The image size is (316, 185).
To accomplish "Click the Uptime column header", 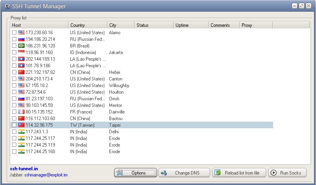I will click(x=191, y=25).
